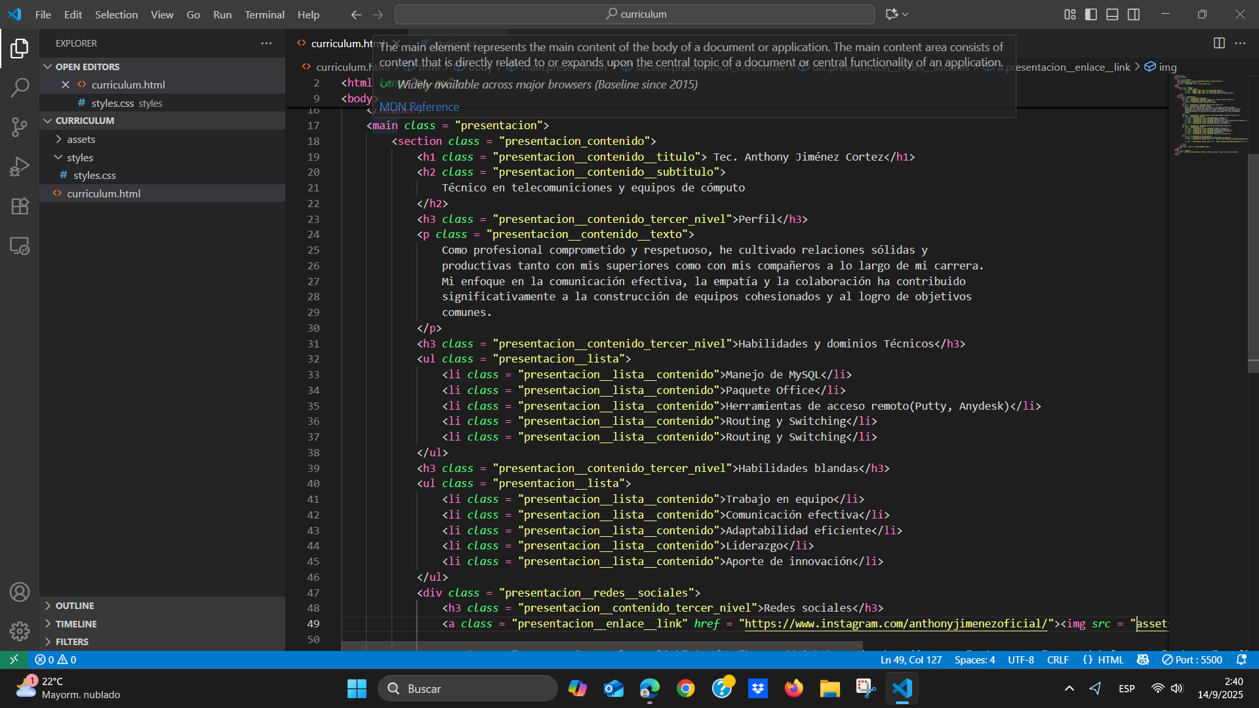This screenshot has width=1259, height=708.
Task: Click the Copilot status icon in status bar
Action: coord(1143,659)
